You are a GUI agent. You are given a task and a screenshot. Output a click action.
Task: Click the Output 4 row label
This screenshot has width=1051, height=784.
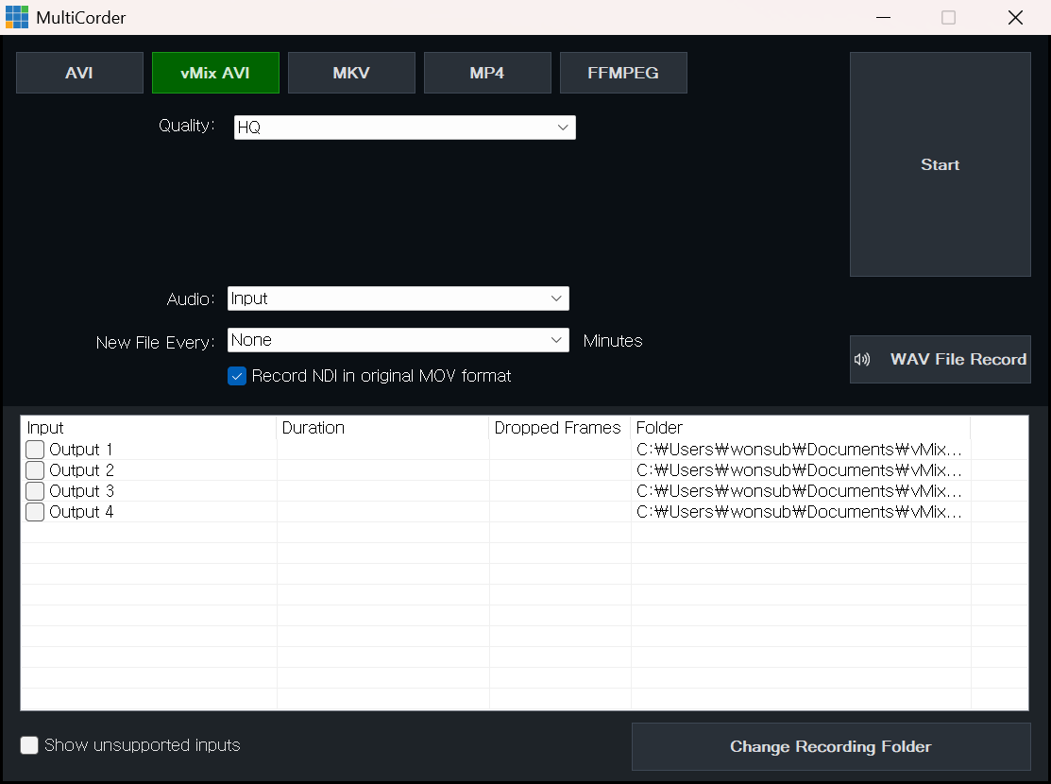[x=81, y=512]
